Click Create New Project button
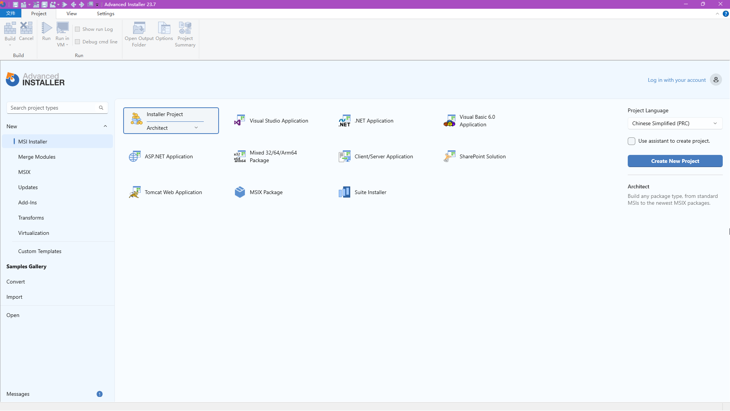The height and width of the screenshot is (411, 730). (675, 161)
